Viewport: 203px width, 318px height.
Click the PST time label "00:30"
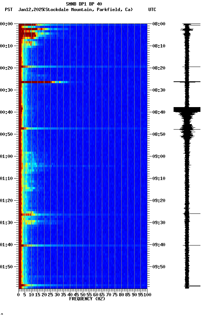tap(6, 90)
